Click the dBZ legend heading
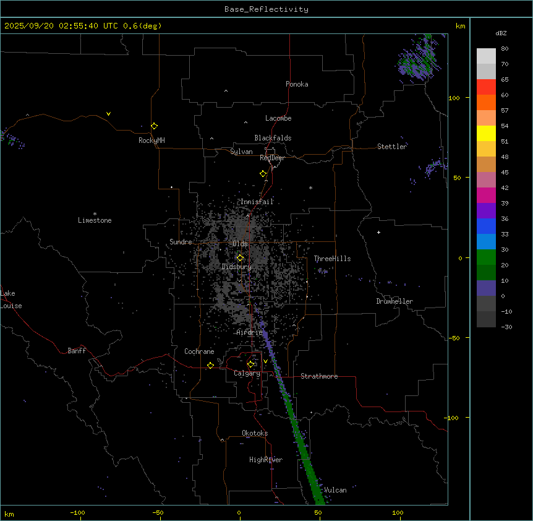 [501, 33]
